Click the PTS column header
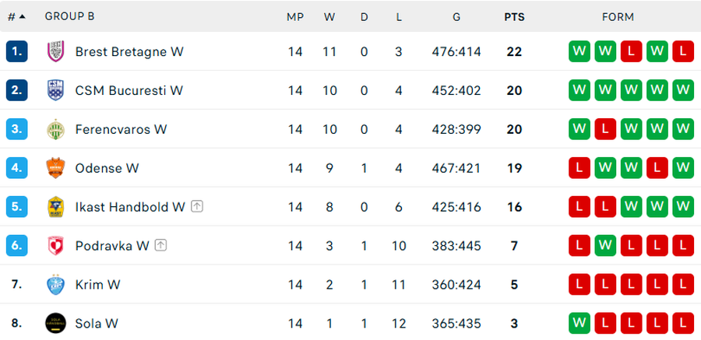 (x=514, y=16)
